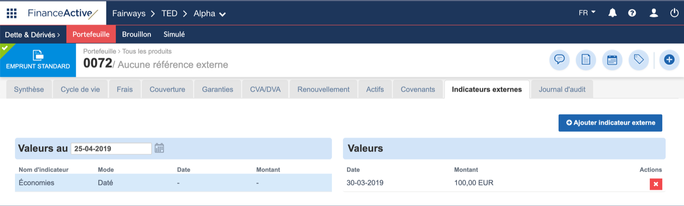Open the help question mark icon
Image resolution: width=684 pixels, height=206 pixels.
(x=632, y=13)
